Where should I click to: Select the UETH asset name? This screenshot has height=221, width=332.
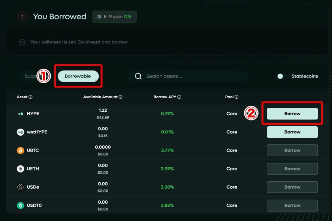click(x=33, y=169)
